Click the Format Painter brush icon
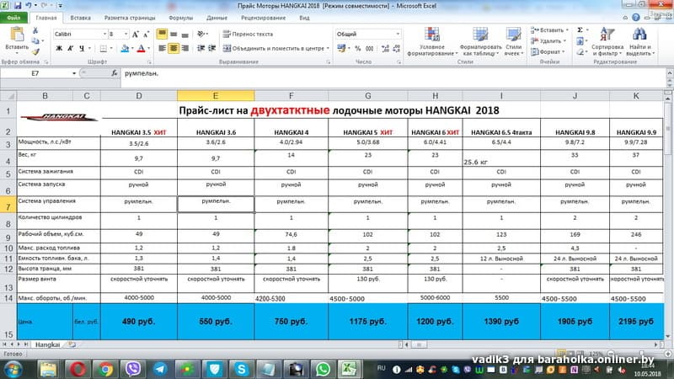 tap(35, 51)
